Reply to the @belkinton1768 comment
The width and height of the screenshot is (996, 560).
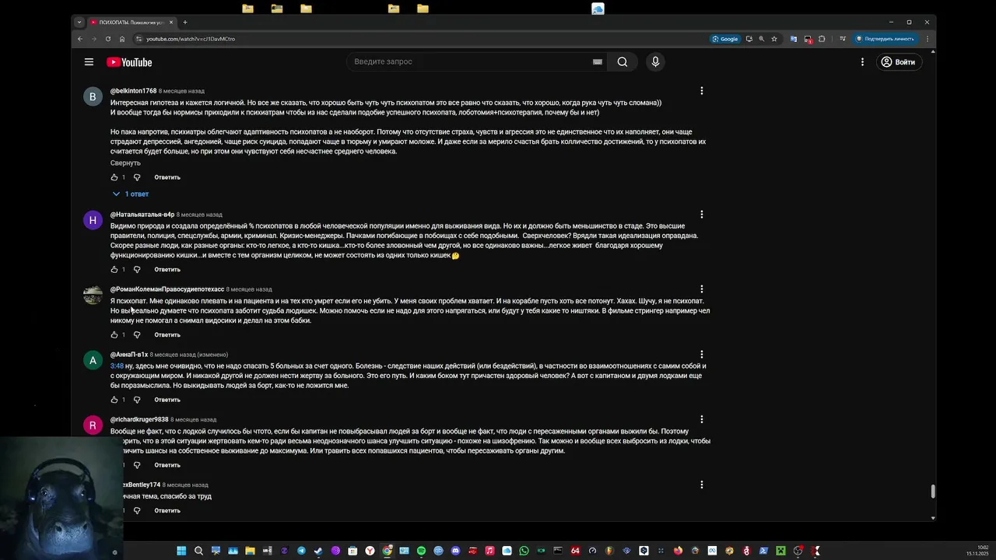pyautogui.click(x=167, y=177)
